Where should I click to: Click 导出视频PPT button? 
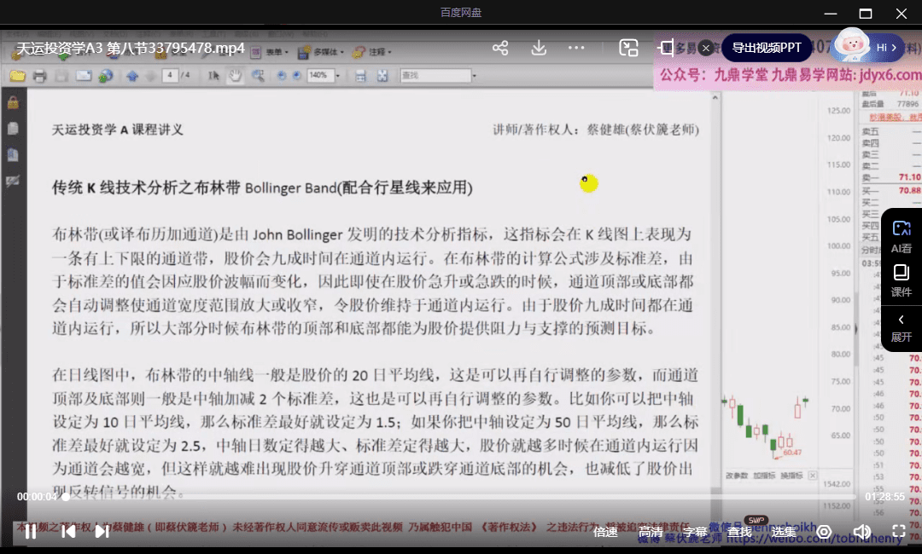click(x=766, y=48)
